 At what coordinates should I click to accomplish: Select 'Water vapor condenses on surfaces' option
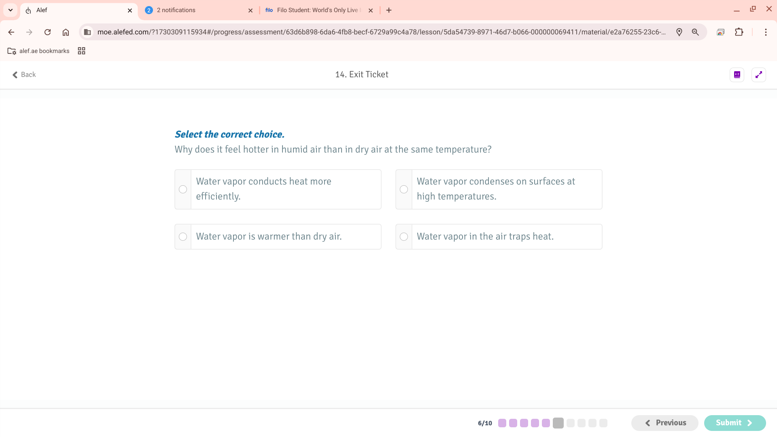[403, 189]
